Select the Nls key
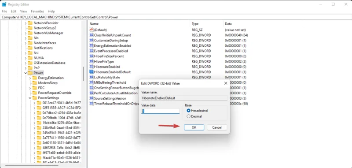This screenshot has height=168, width=352. (x=36, y=38)
